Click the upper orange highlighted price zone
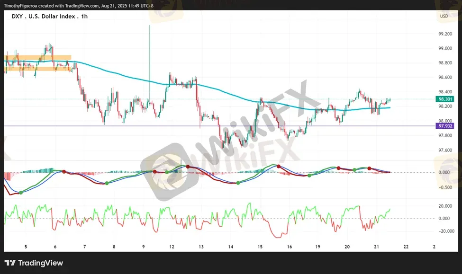The height and width of the screenshot is (274, 462). coord(38,58)
